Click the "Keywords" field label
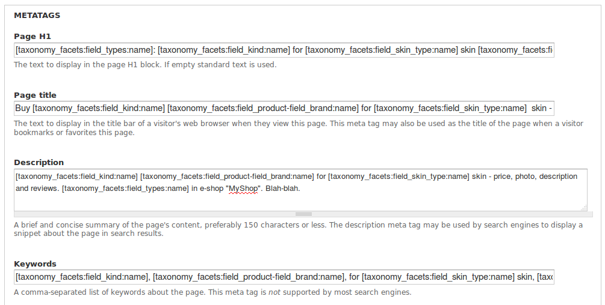The width and height of the screenshot is (605, 305). [x=35, y=264]
